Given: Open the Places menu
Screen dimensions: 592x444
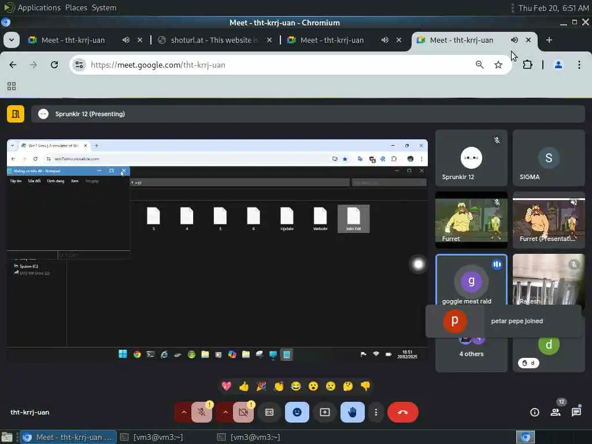Looking at the screenshot, I should coord(76,8).
